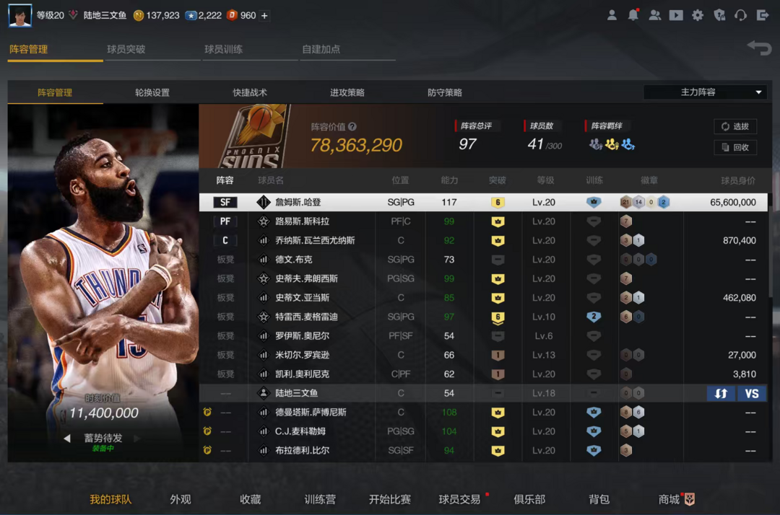Click the 球员身价 column header

click(x=737, y=180)
